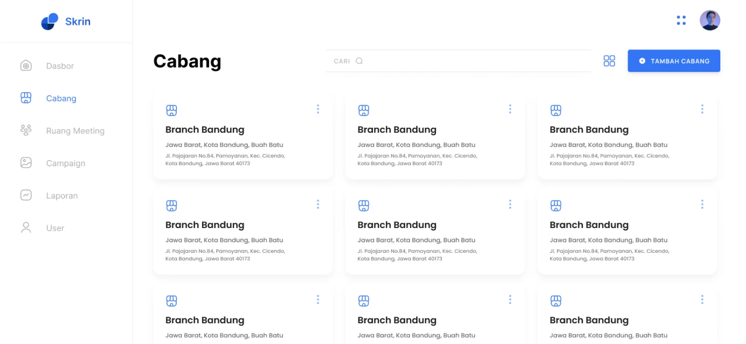Toggle the grid view layout icon
This screenshot has width=746, height=344.
coord(609,61)
